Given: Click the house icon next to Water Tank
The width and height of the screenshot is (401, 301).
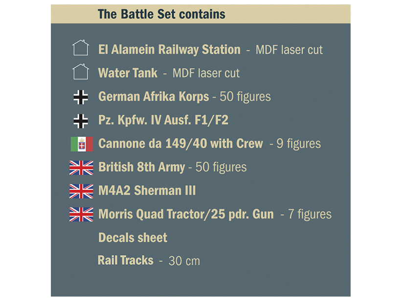Looking at the screenshot, I should (81, 72).
